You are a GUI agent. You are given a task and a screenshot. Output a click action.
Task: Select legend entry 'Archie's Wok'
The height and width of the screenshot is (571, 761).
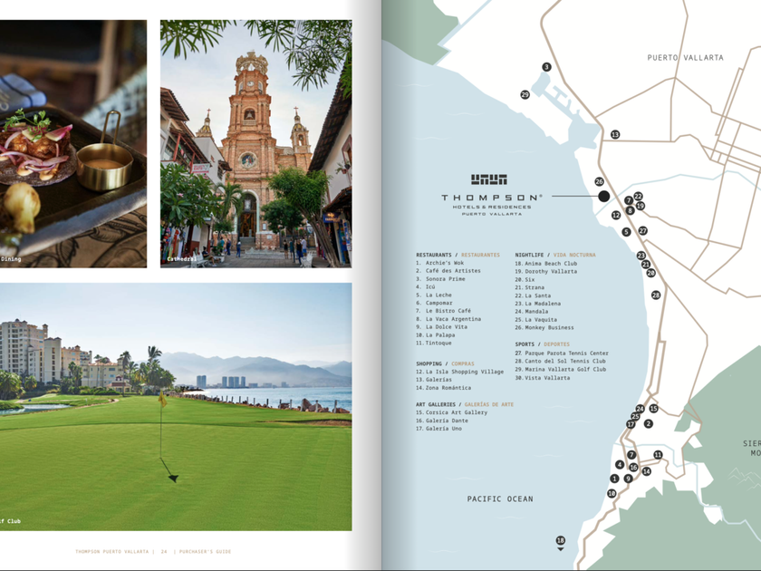point(439,263)
